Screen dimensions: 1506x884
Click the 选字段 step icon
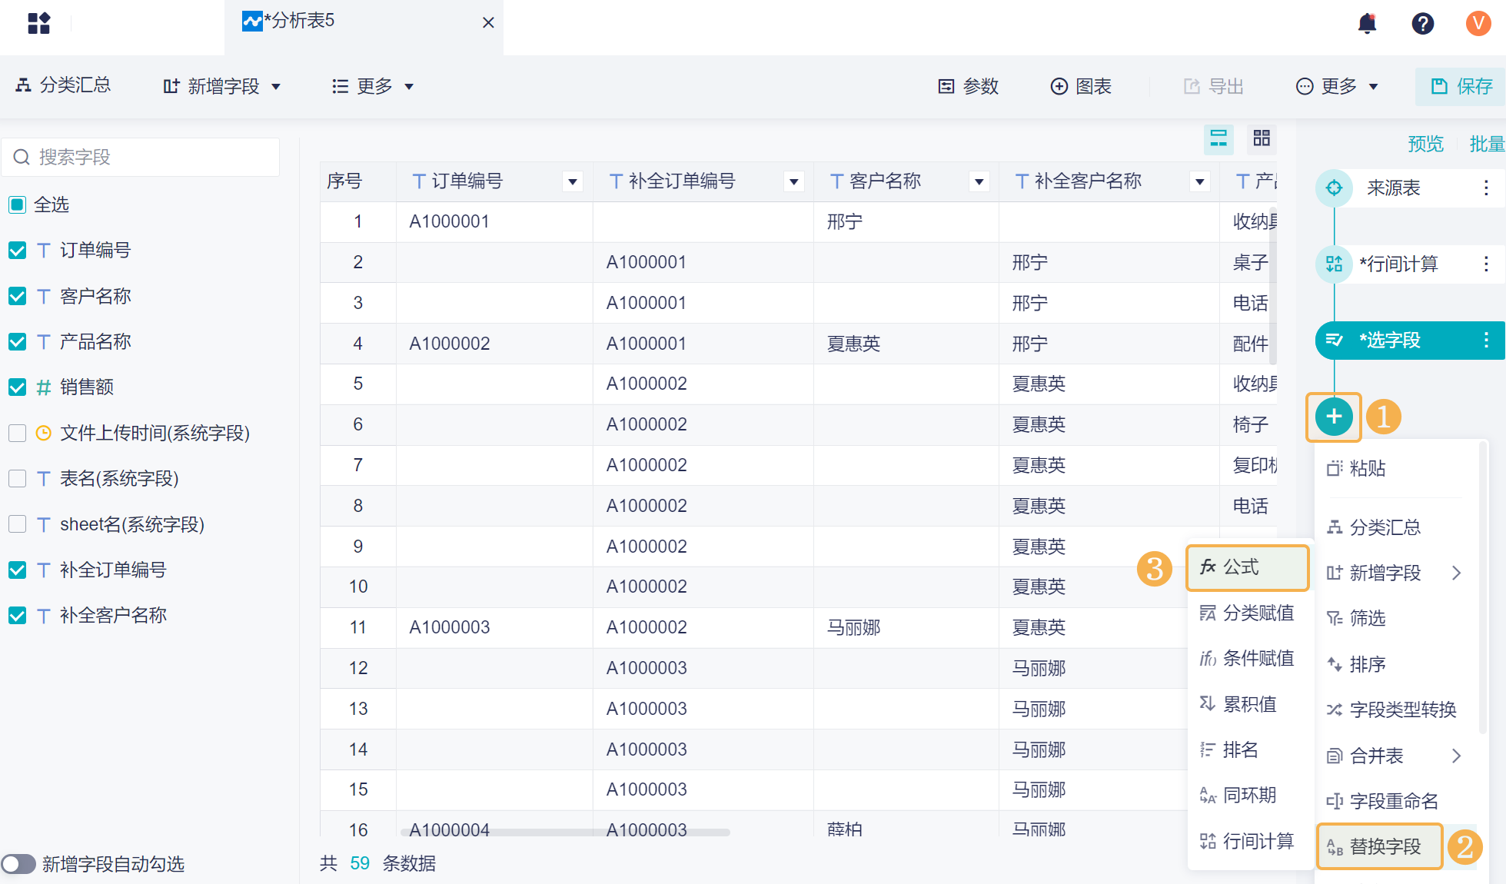[1335, 340]
